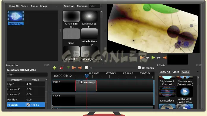
Task: Select Wipe right to transition
Action: (x=89, y=52)
